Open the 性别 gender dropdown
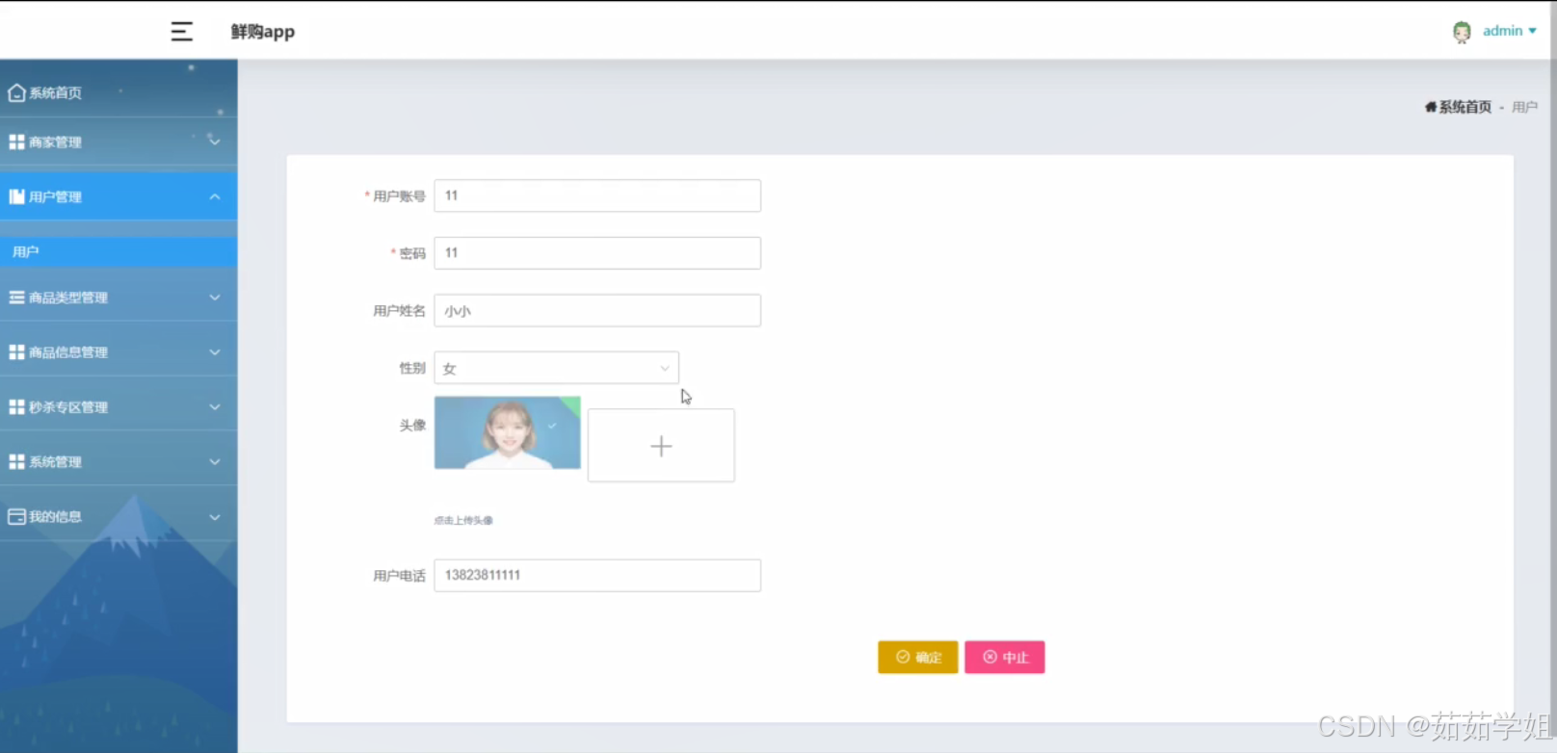The width and height of the screenshot is (1557, 753). pos(556,368)
